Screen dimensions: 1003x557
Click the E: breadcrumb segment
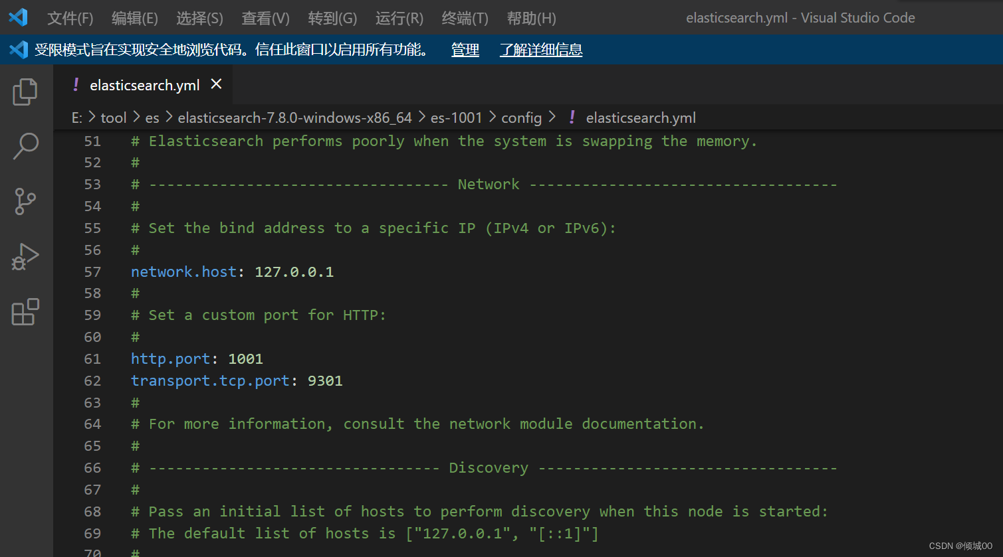(x=77, y=118)
